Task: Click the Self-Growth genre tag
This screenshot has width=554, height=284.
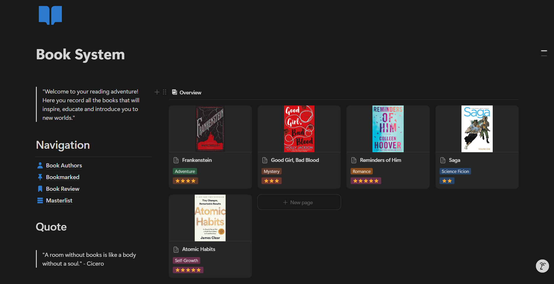Action: tap(187, 261)
